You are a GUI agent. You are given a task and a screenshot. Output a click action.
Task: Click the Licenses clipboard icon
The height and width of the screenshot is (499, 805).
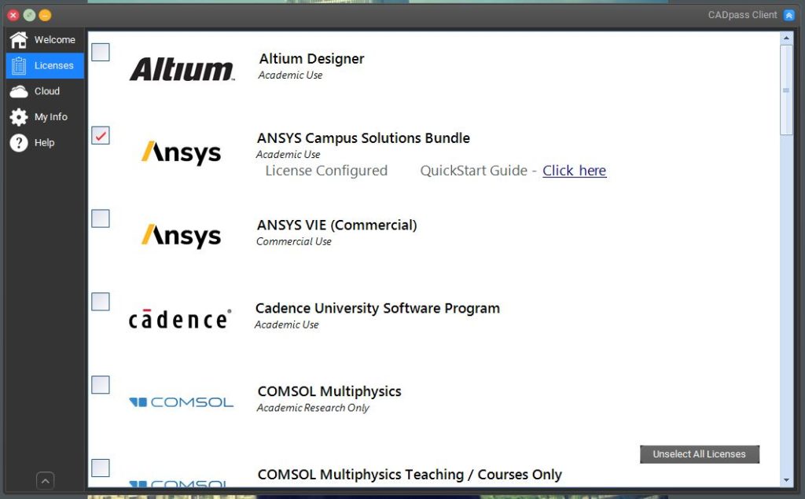[x=19, y=66]
